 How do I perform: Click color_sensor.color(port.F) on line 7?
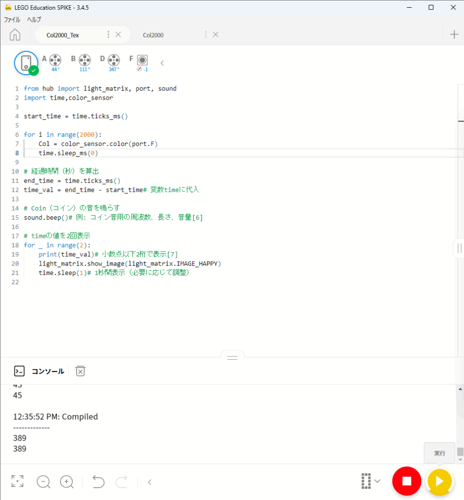pos(109,144)
